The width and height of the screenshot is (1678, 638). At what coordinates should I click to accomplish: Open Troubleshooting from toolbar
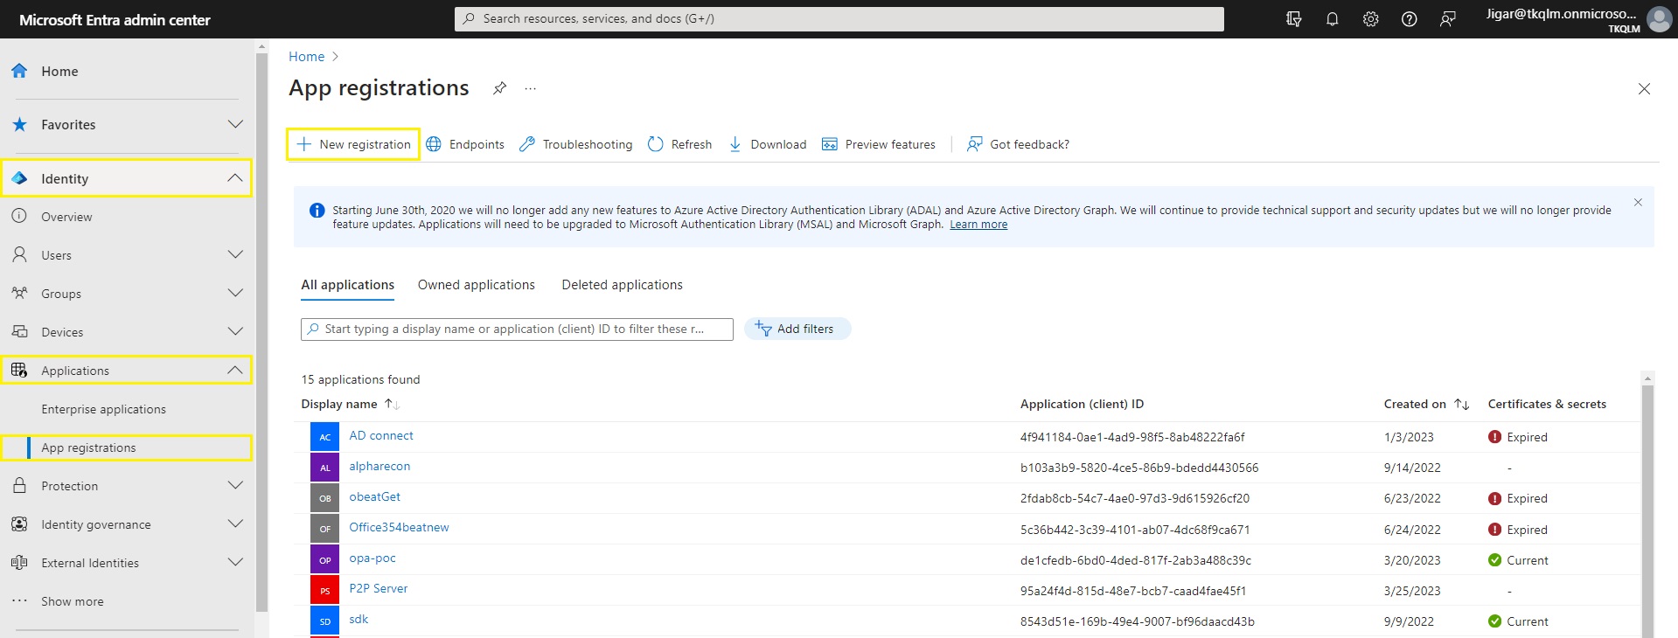point(575,144)
